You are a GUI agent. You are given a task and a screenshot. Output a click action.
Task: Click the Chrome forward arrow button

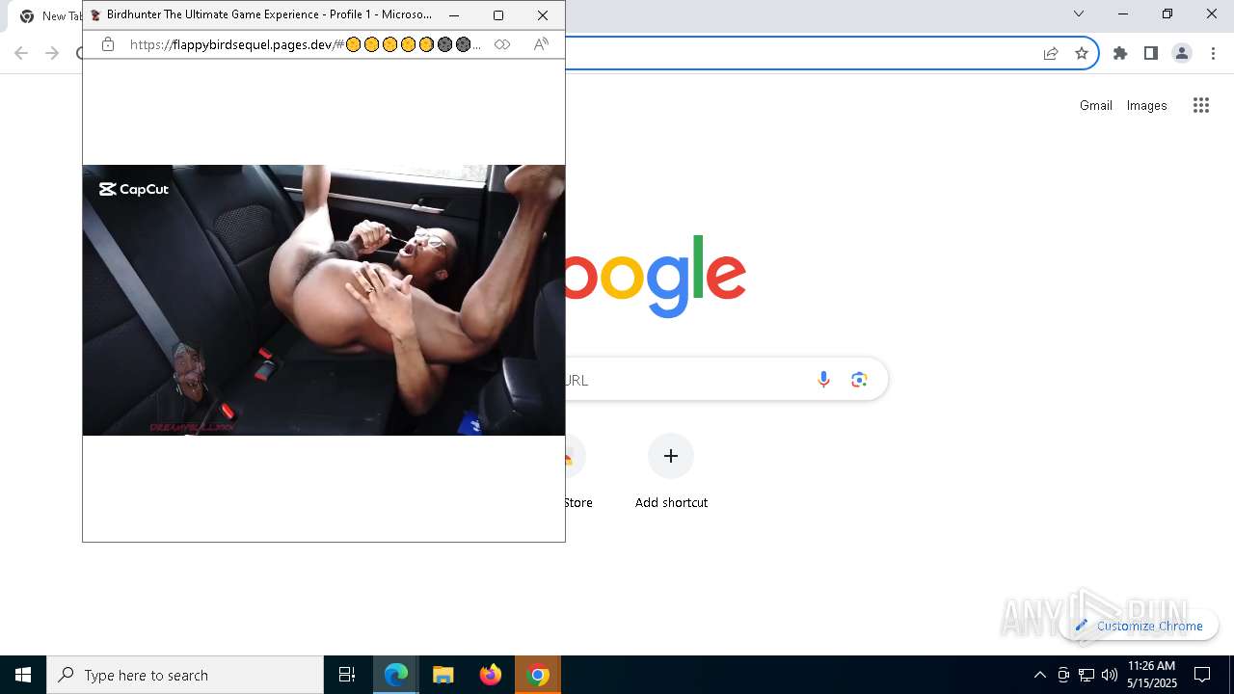(x=52, y=53)
